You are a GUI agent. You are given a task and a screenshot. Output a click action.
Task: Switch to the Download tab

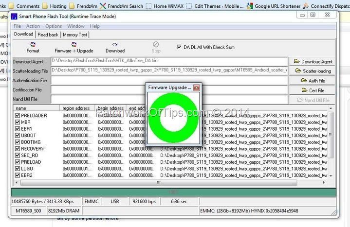[23, 34]
